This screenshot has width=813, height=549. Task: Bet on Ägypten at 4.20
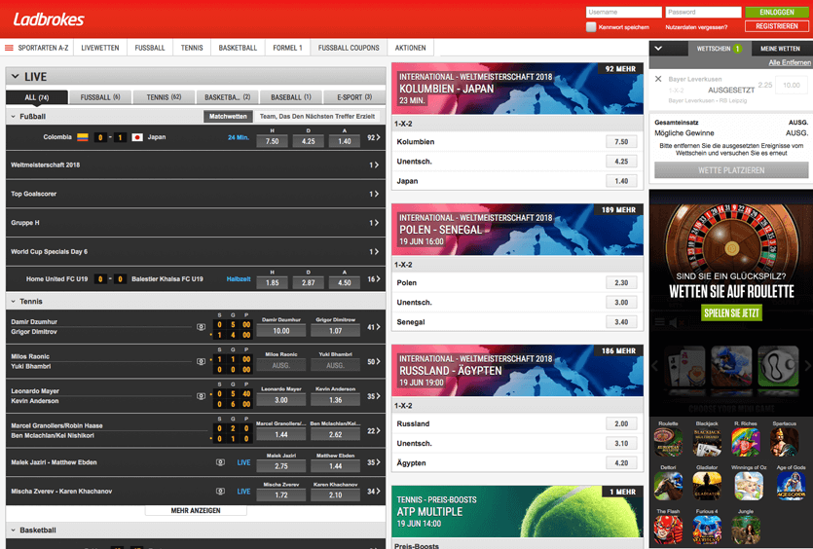[621, 463]
